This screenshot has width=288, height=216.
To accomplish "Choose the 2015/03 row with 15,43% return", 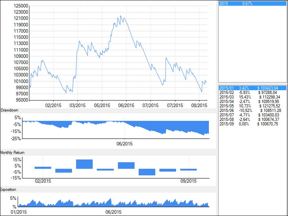I will (252, 98).
